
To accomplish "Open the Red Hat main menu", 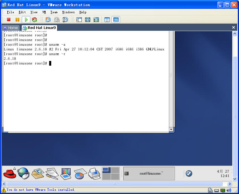I will (x=9, y=173).
